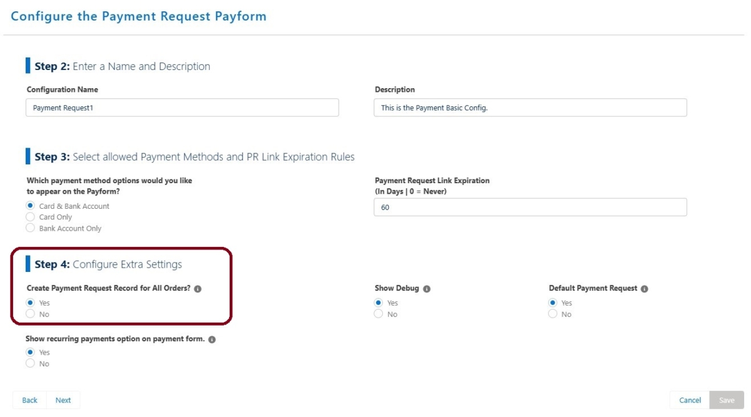Click the Next button
This screenshot has width=751, height=417.
pyautogui.click(x=63, y=400)
